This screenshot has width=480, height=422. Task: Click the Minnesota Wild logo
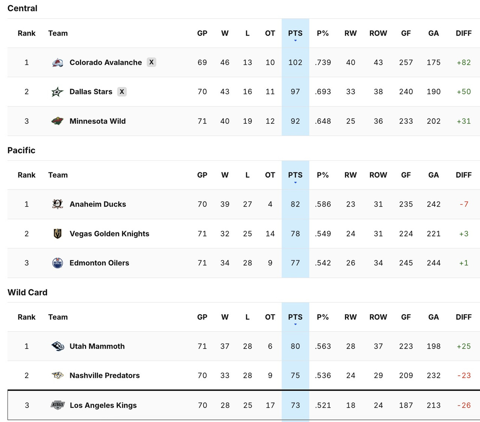pyautogui.click(x=57, y=121)
